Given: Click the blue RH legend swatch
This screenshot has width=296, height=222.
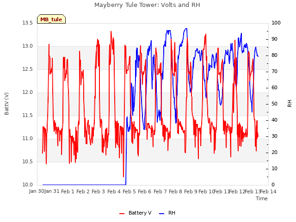Looking at the screenshot, I should [162, 214].
